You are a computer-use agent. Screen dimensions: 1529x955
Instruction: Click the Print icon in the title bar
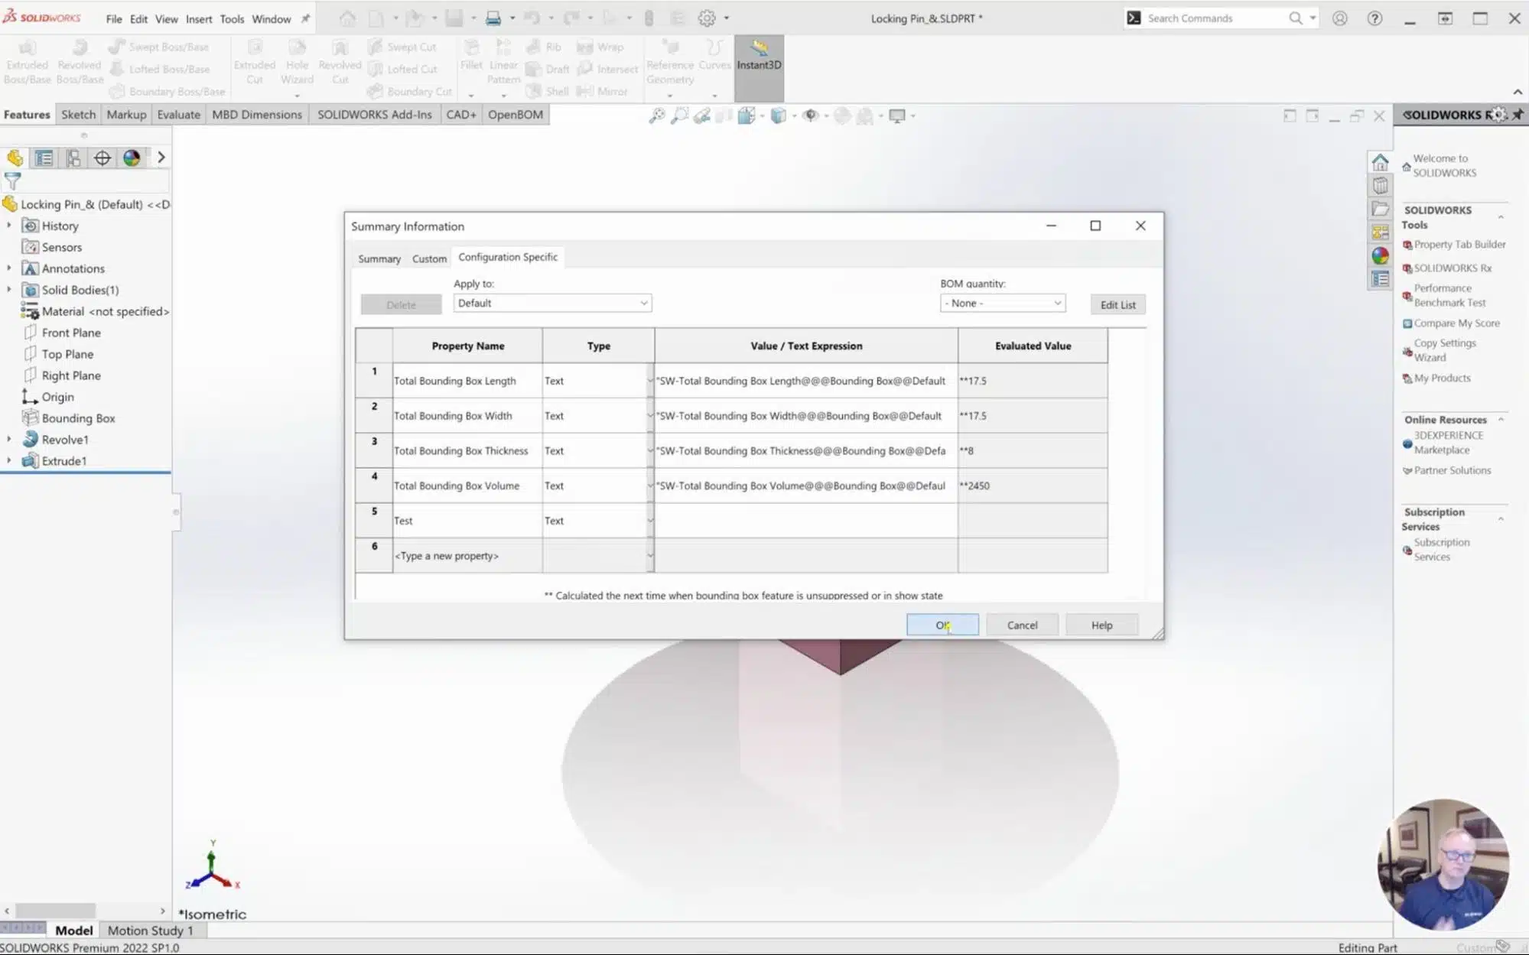(493, 18)
